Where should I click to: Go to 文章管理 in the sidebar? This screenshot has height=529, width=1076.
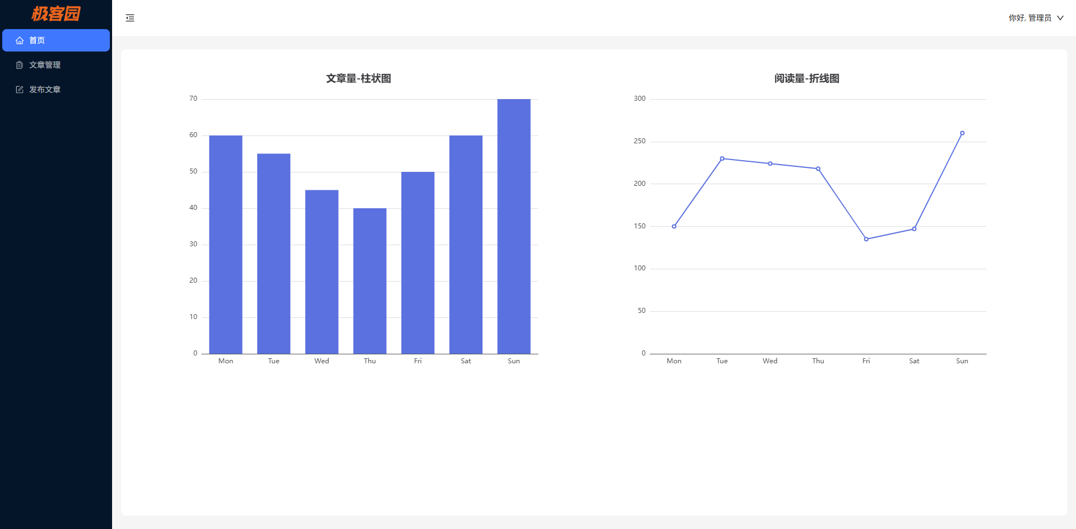click(45, 65)
